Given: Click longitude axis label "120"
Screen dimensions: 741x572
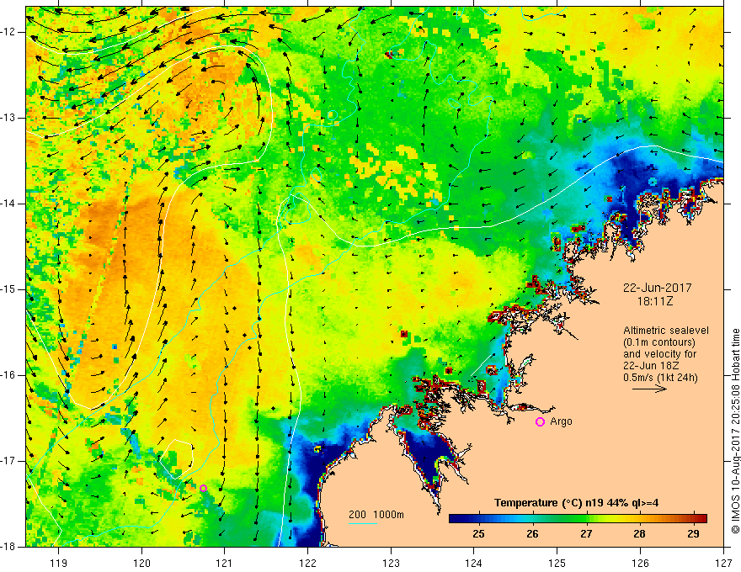Looking at the screenshot, I should click(141, 563).
